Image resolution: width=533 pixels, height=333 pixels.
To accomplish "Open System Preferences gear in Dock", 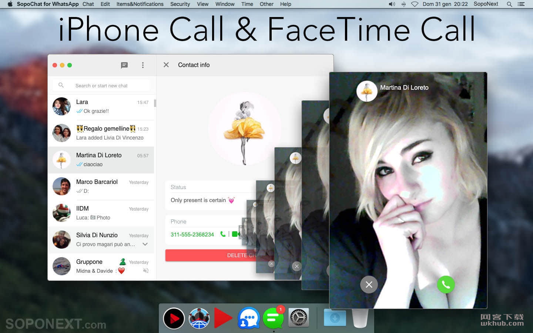I will click(x=298, y=318).
